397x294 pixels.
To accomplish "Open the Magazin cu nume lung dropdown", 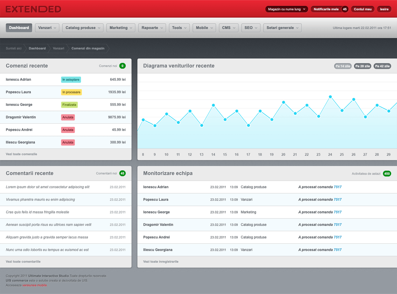I will click(x=286, y=9).
